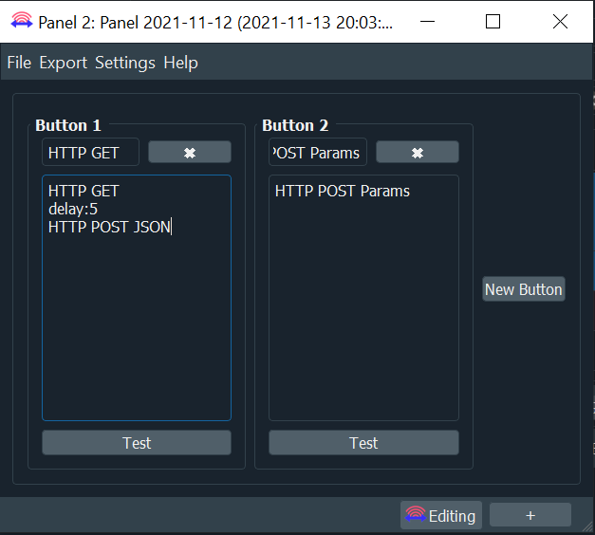Delete Button 2 with its X icon
Screen dimensions: 595x535
417,152
